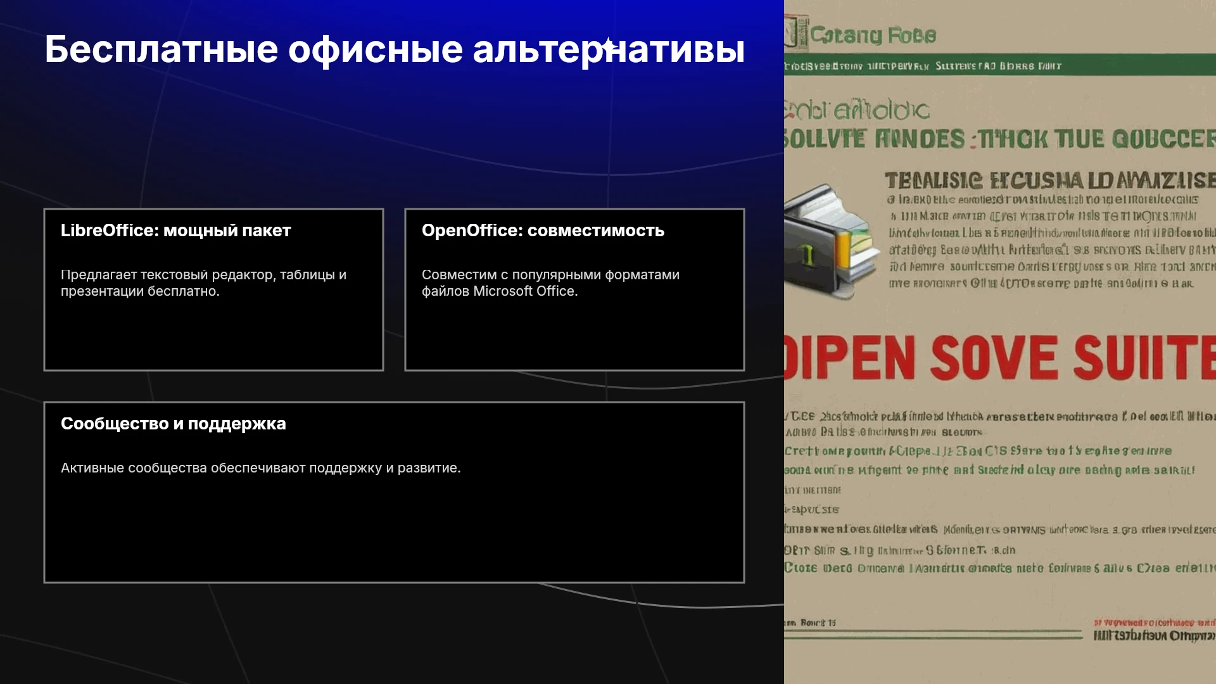1216x684 pixels.
Task: Click the green 'SOLLVTE RINDES' headline in image
Action: [x=1000, y=139]
